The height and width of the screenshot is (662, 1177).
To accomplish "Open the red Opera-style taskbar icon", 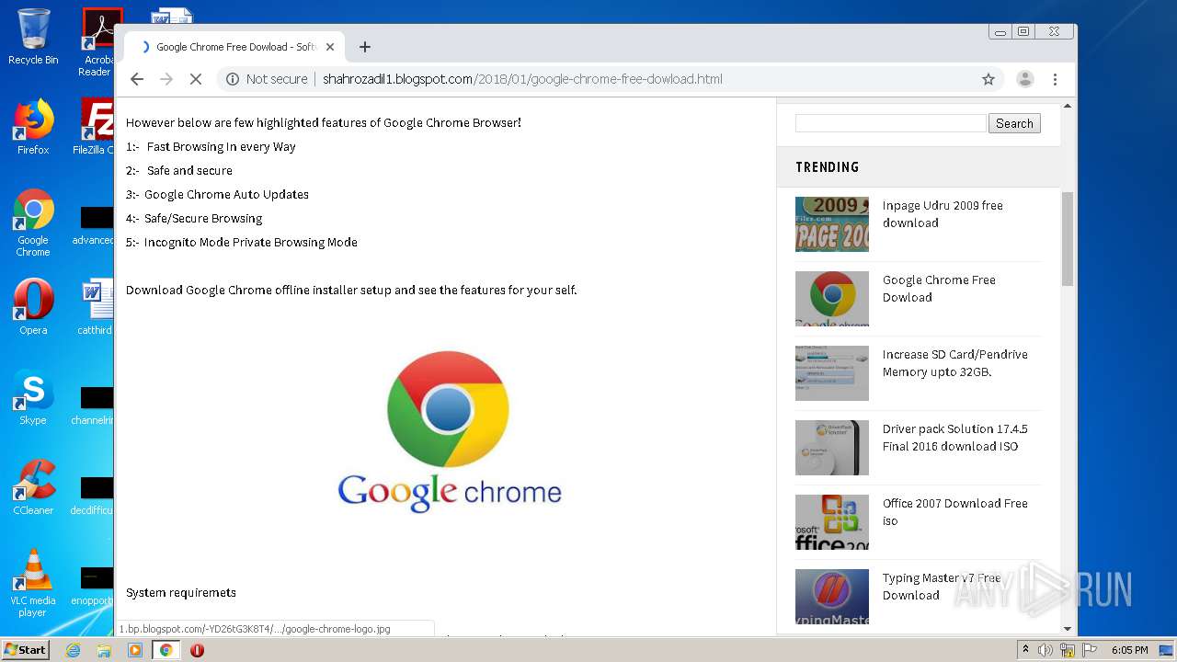I will pos(197,650).
